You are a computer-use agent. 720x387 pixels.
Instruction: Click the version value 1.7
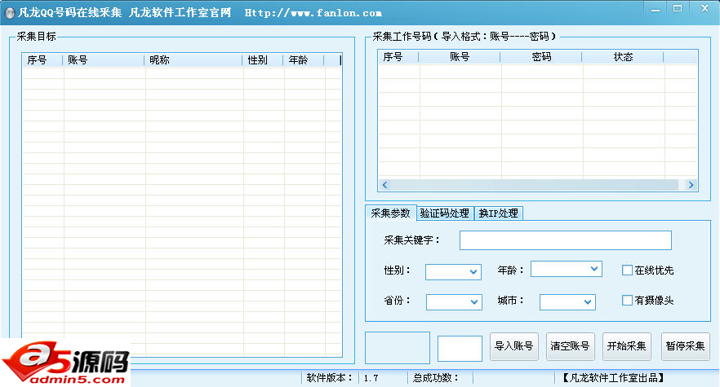click(x=371, y=378)
